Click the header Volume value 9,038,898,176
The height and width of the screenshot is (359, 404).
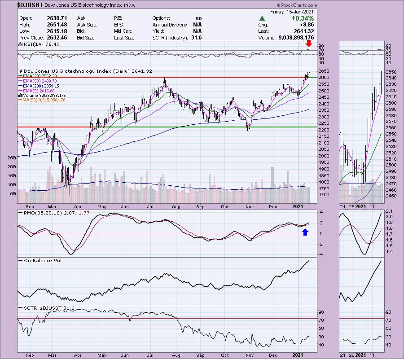point(296,38)
